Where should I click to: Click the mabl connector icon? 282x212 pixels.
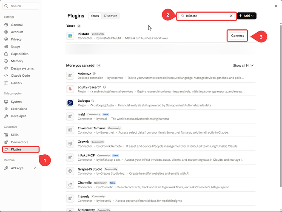click(70, 116)
